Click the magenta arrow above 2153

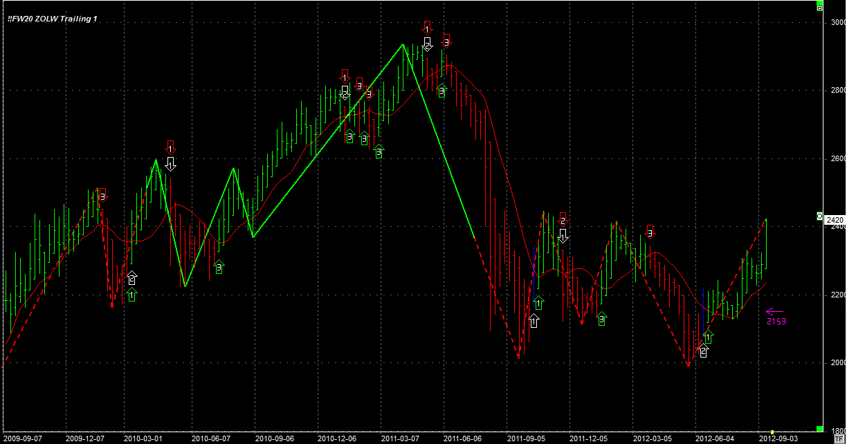775,312
